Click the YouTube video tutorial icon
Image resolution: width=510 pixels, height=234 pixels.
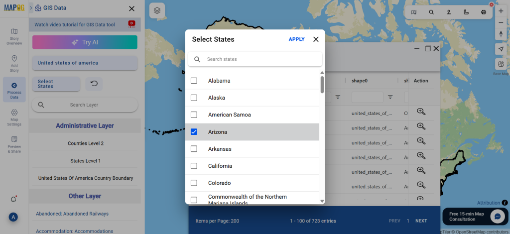coord(131,24)
